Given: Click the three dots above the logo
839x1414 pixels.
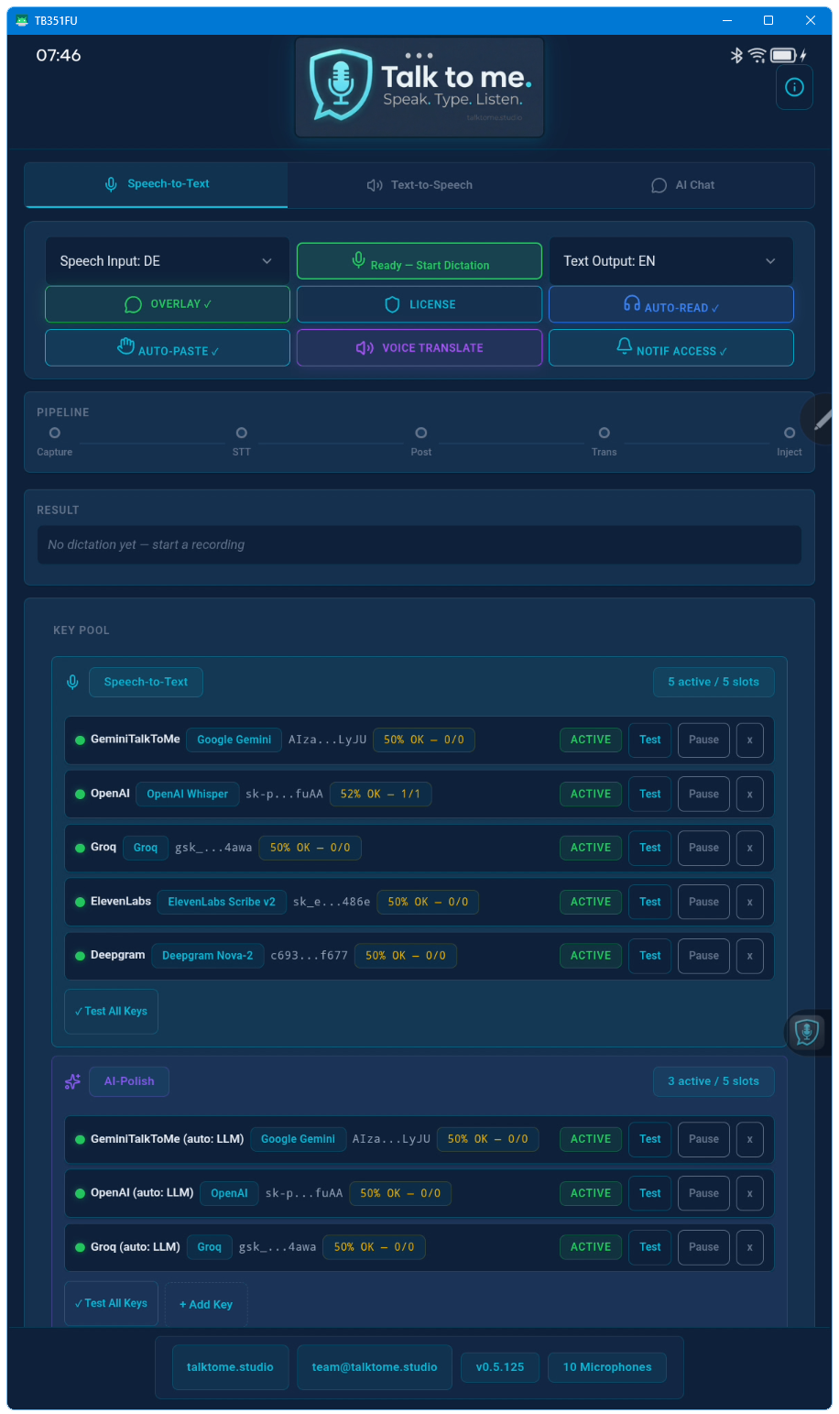Looking at the screenshot, I should coord(419,56).
